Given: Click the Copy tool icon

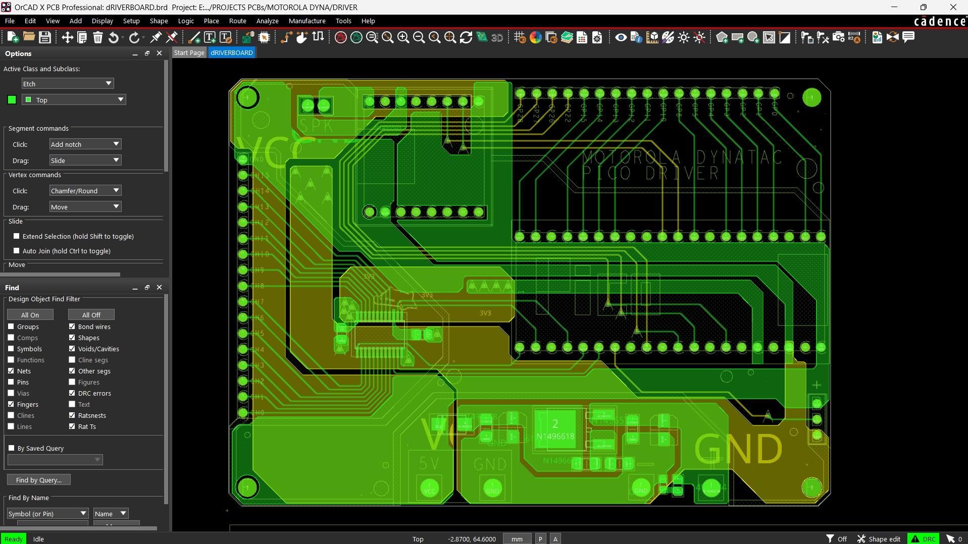Looking at the screenshot, I should pos(82,37).
